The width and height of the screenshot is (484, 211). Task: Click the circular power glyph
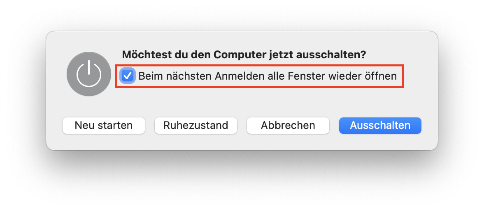[x=89, y=74]
